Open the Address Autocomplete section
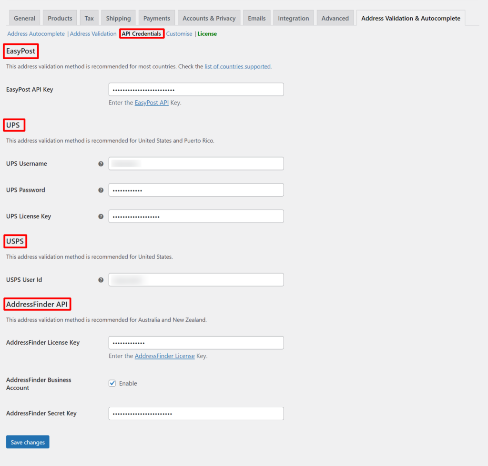Viewport: 488px width, 466px height. coord(36,33)
